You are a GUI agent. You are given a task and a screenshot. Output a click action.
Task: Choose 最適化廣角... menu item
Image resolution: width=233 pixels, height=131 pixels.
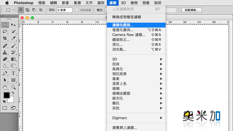(x=136, y=30)
